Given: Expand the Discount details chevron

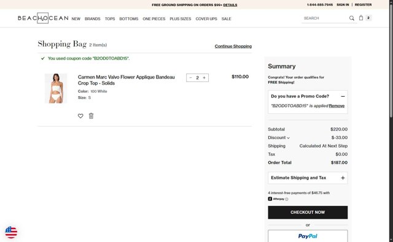Looking at the screenshot, I should pyautogui.click(x=288, y=138).
